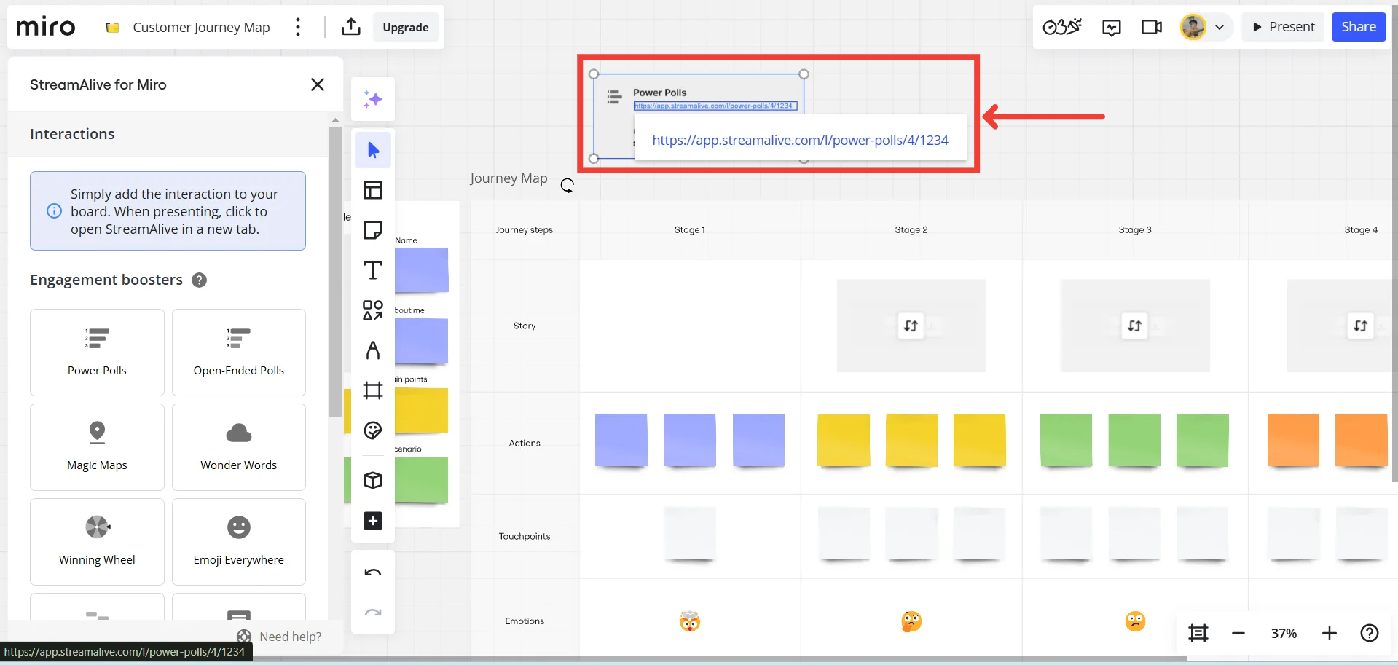Screen dimensions: 1398x665
Task: Select the first orange Actions sticky note
Action: [x=1293, y=440]
